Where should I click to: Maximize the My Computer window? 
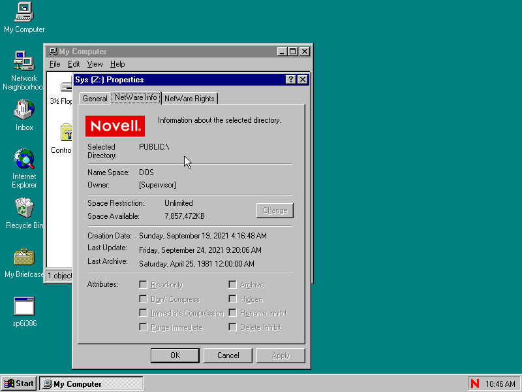[x=293, y=52]
